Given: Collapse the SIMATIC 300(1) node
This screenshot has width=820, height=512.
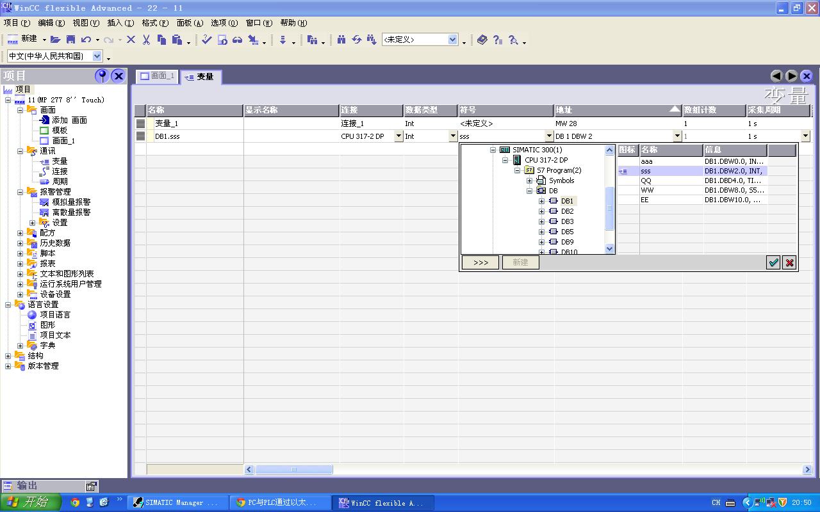Looking at the screenshot, I should point(493,150).
